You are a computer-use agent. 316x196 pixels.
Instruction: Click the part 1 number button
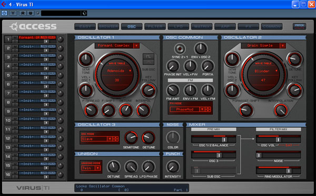[x=8, y=39]
